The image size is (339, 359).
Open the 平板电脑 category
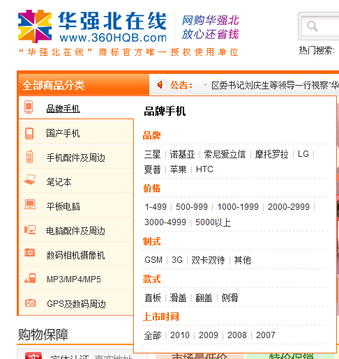click(63, 206)
